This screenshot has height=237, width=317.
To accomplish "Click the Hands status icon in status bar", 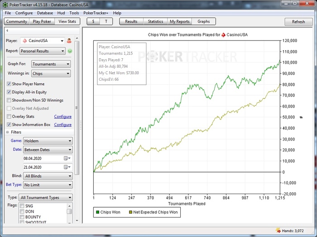I will pos(278,230).
